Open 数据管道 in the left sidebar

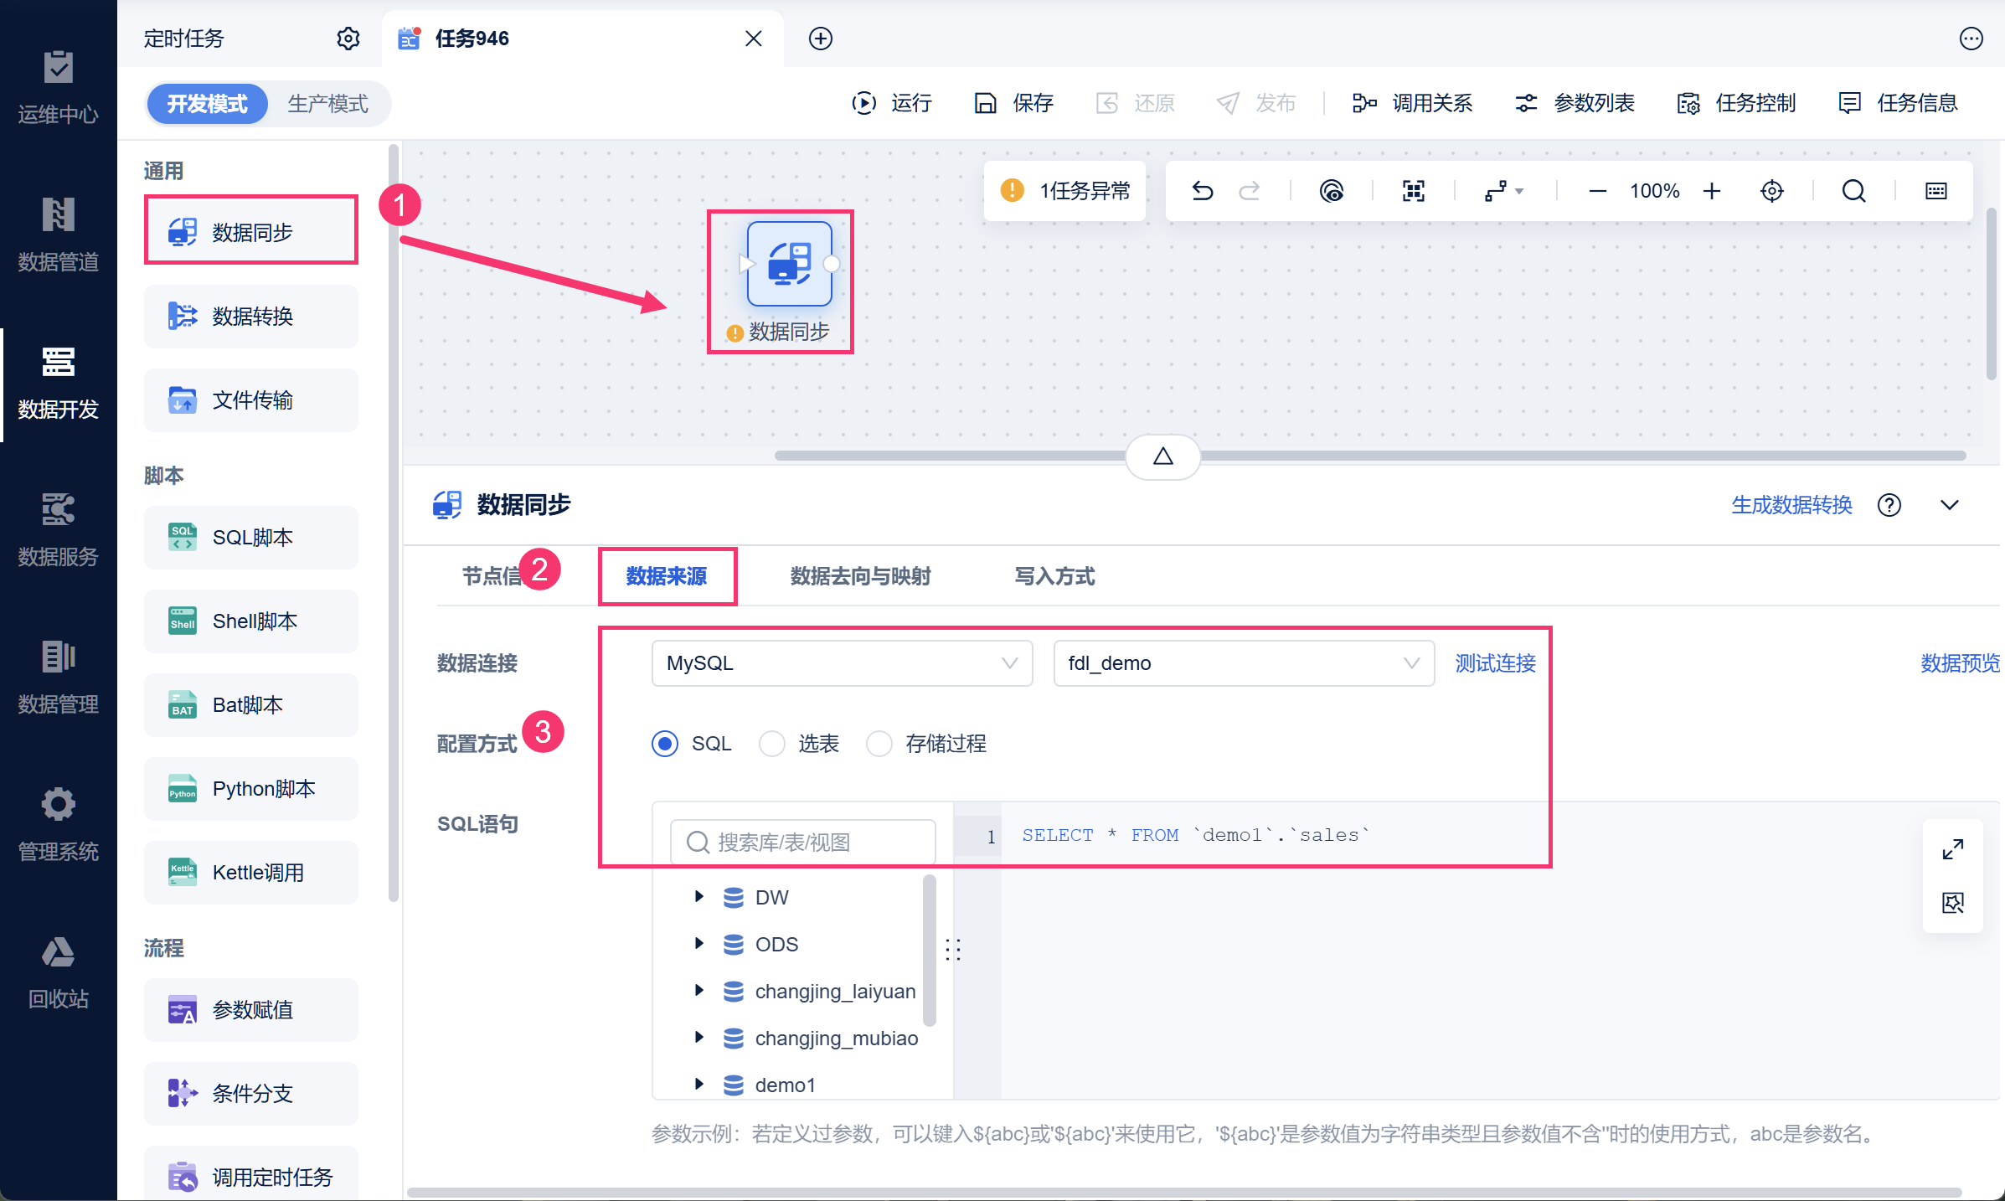tap(58, 234)
